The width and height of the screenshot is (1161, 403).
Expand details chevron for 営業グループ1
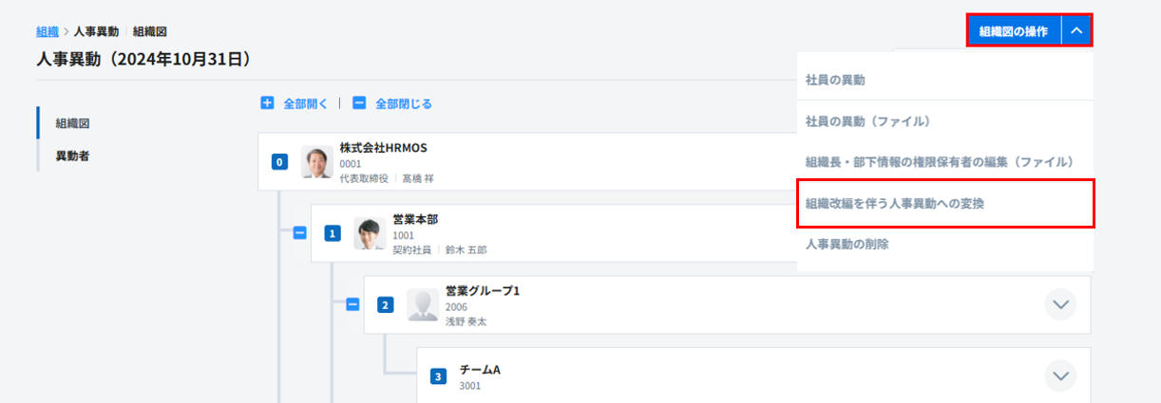[1060, 304]
